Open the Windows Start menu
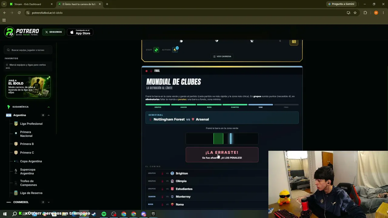This screenshot has width=388, height=218. click(5, 214)
